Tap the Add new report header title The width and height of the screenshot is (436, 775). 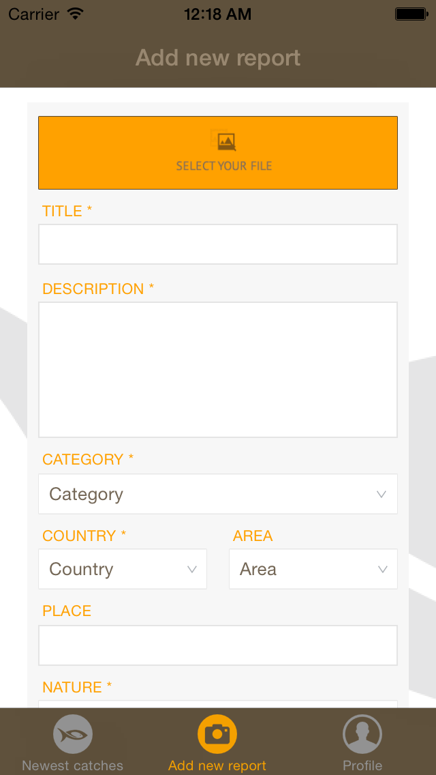tap(218, 58)
